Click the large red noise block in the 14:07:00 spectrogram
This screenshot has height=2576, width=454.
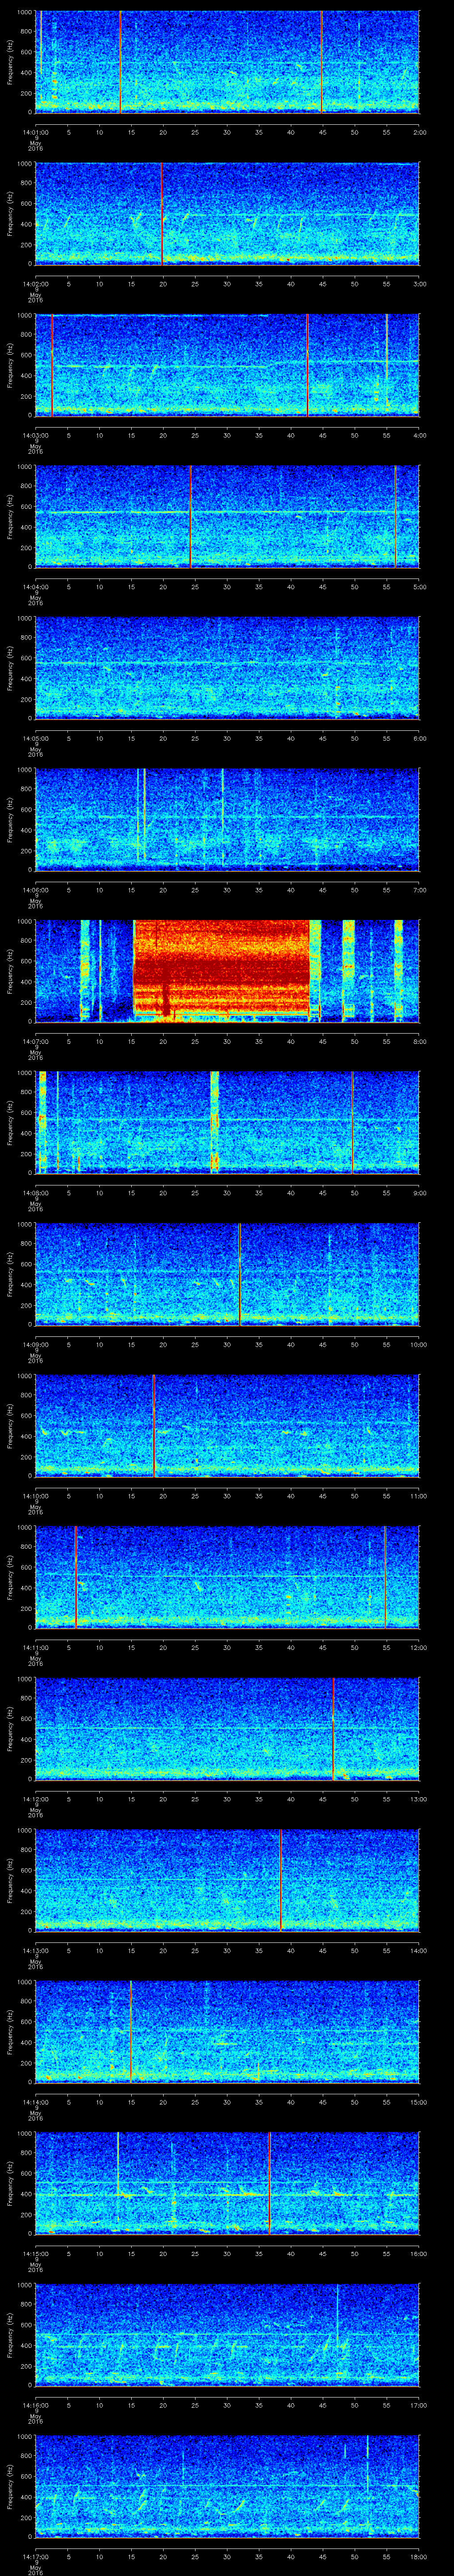222,970
